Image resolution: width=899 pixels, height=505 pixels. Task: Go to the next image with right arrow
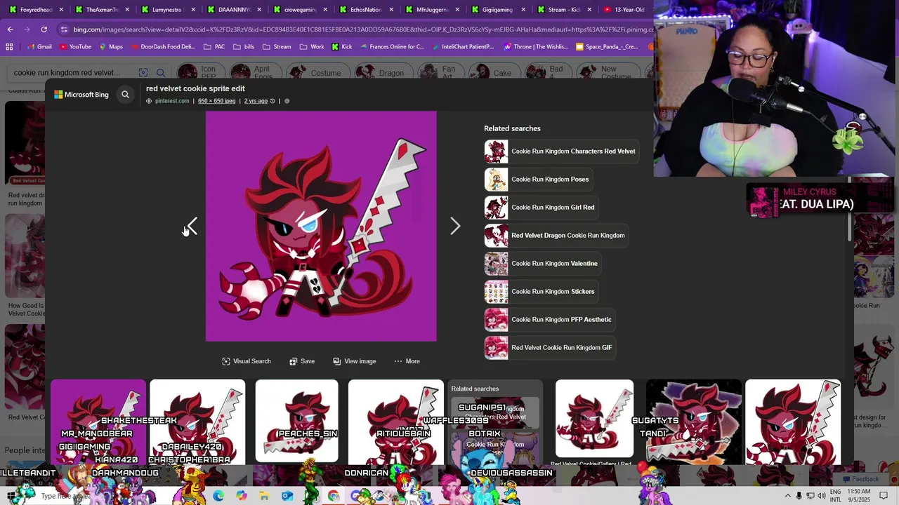click(x=455, y=226)
